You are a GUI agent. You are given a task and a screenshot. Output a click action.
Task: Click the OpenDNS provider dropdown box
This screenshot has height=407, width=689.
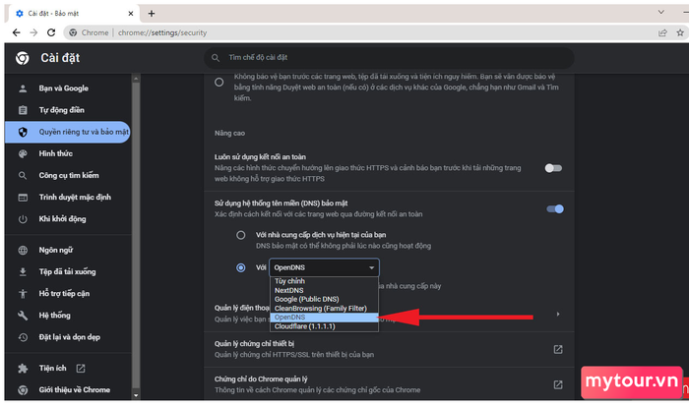coord(324,267)
